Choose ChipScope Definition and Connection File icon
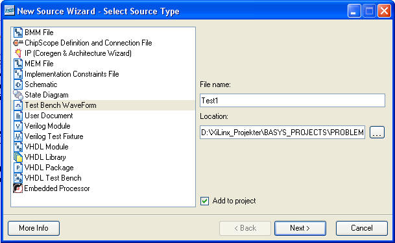 point(18,43)
